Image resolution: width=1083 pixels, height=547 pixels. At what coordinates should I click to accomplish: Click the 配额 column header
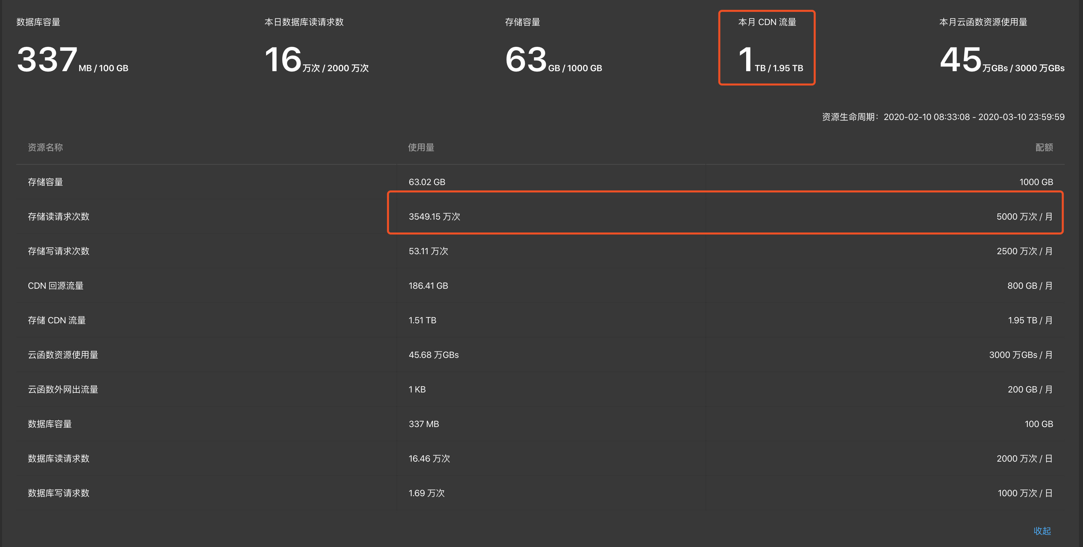coord(1044,147)
